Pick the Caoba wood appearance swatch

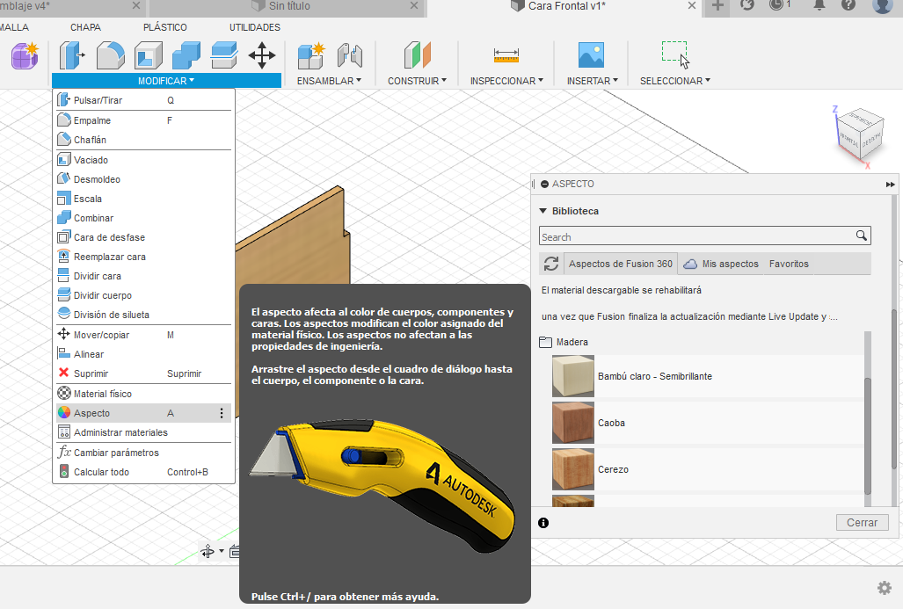point(573,423)
